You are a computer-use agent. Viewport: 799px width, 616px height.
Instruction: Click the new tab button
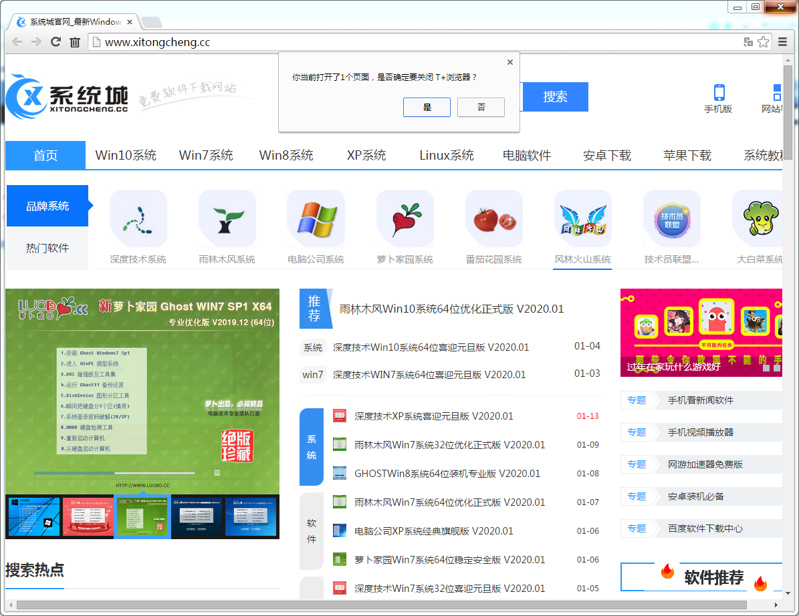[151, 22]
